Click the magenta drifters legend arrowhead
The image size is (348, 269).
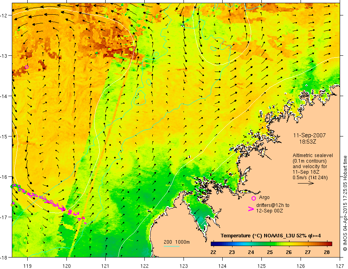point(251,209)
